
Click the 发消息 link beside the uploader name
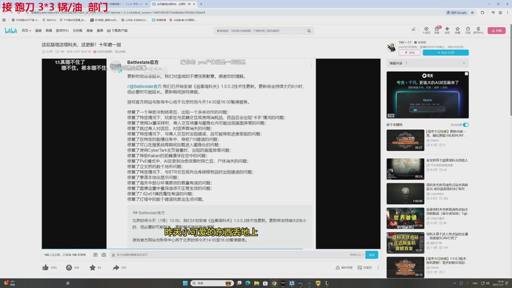pos(420,42)
